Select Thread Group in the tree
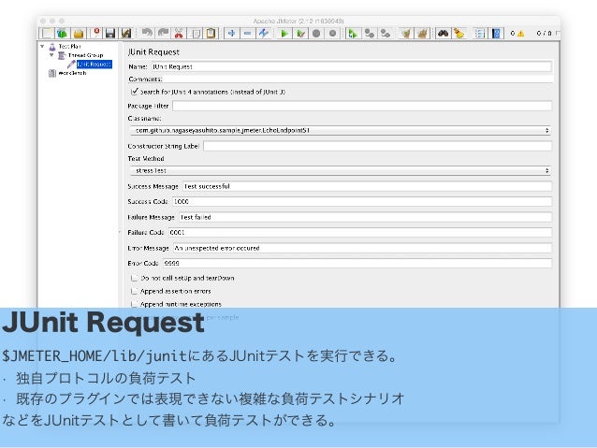The width and height of the screenshot is (597, 448). [86, 55]
